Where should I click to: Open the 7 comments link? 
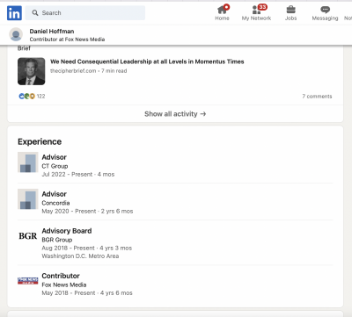point(317,97)
